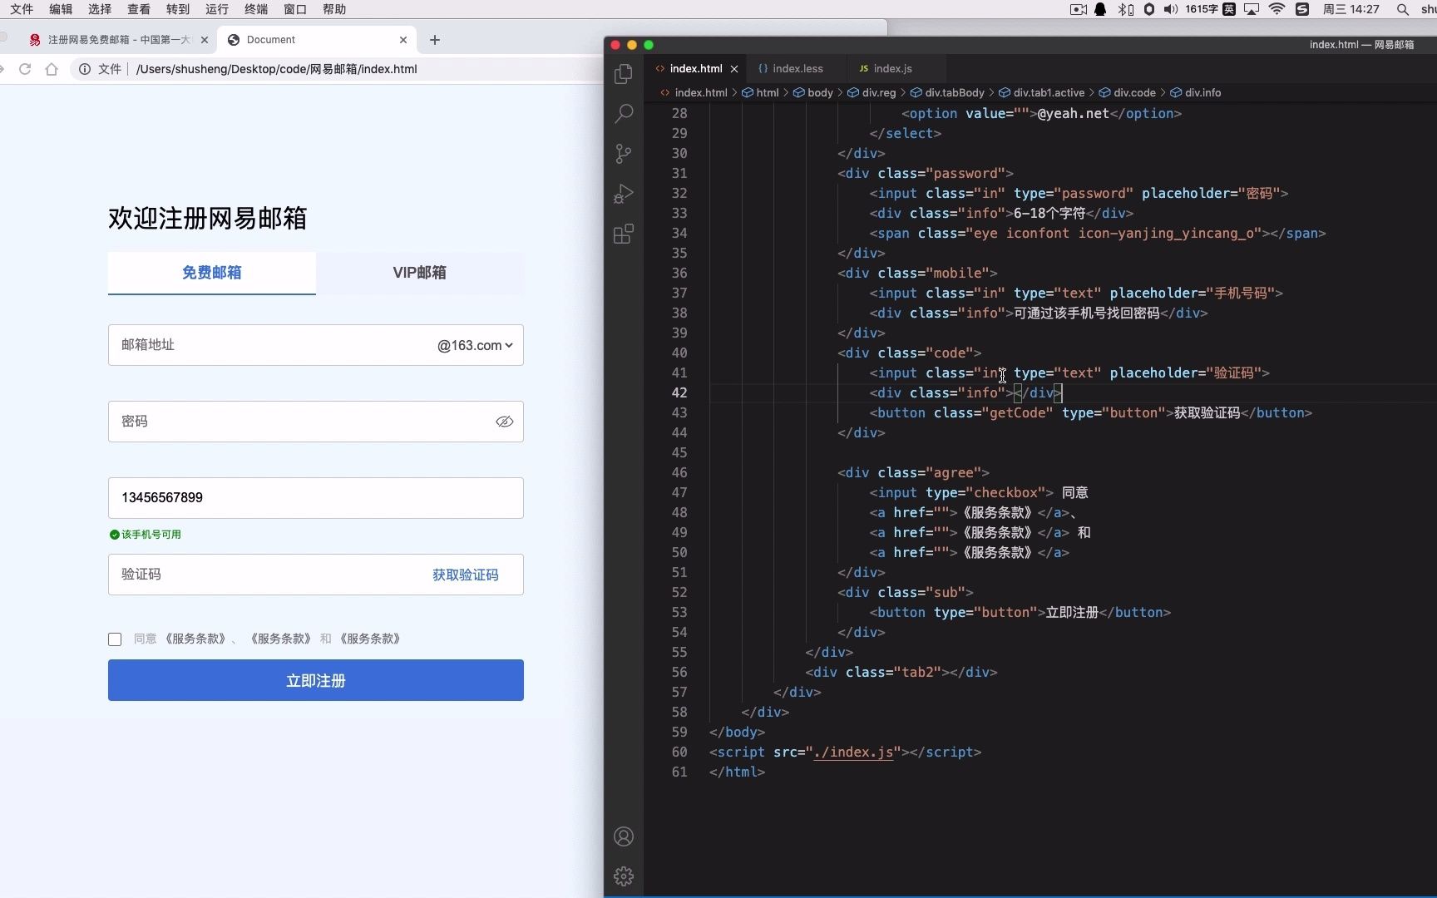Open the 帮助 menu

click(334, 9)
